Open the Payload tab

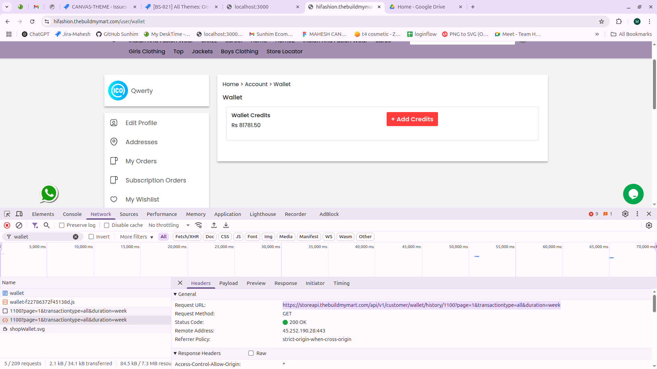pos(229,283)
